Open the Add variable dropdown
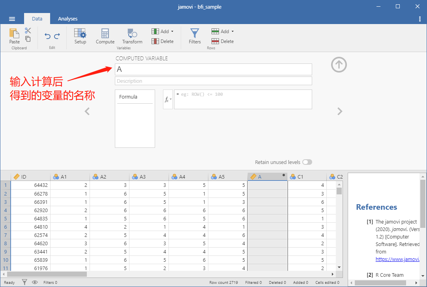This screenshot has width=427, height=287. click(x=163, y=31)
